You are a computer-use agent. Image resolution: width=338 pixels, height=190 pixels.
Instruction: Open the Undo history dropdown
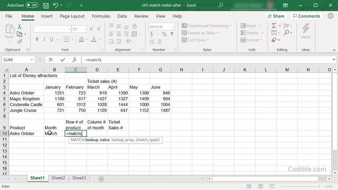pyautogui.click(x=61, y=5)
